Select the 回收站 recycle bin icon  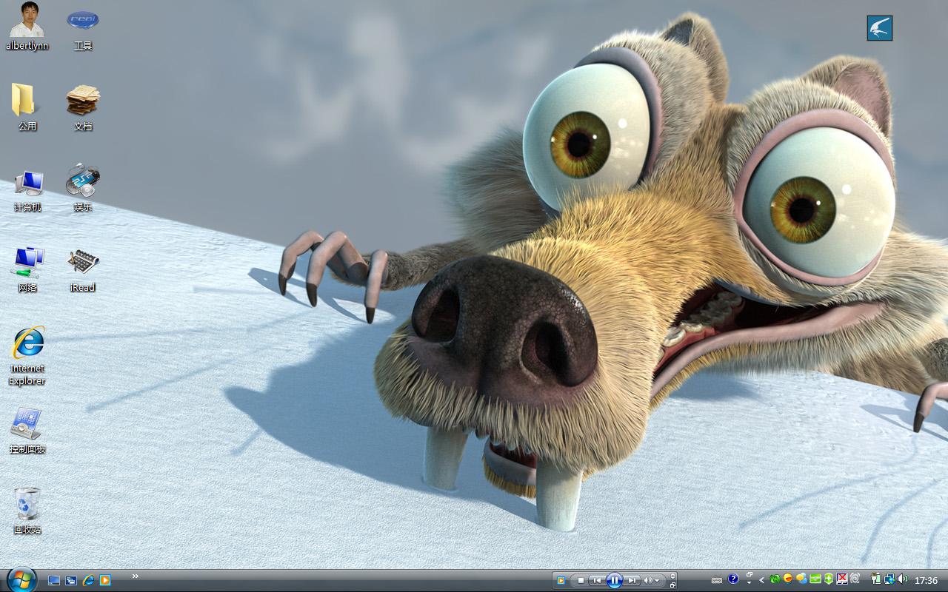click(27, 511)
